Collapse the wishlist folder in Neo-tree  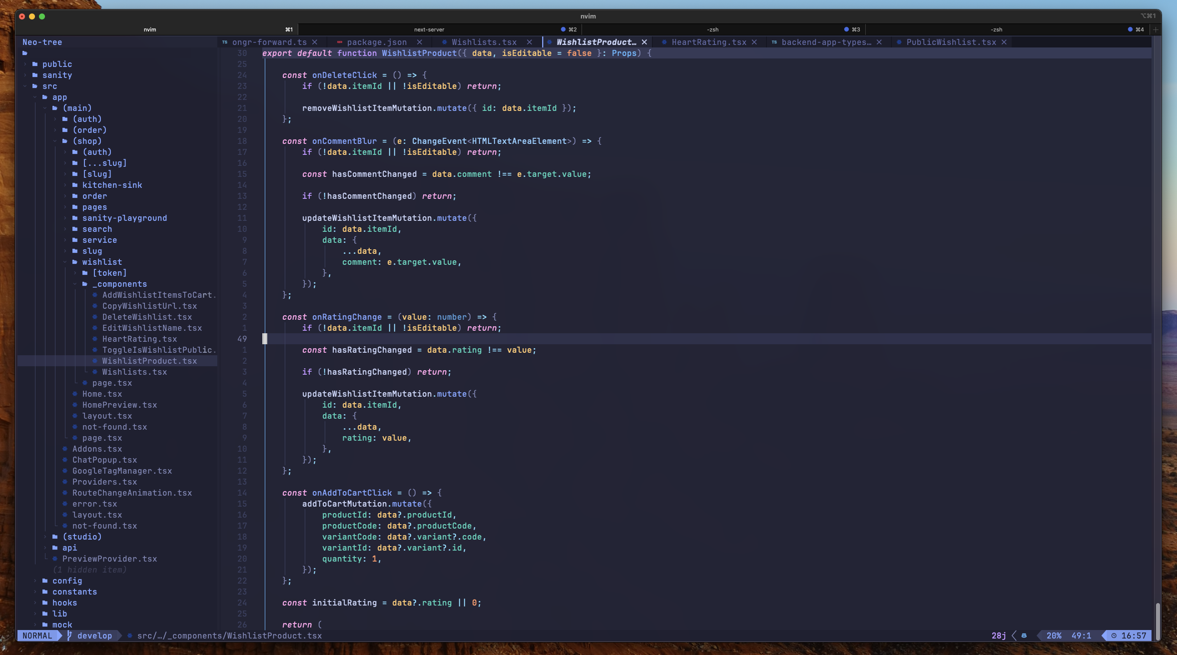pyautogui.click(x=65, y=262)
